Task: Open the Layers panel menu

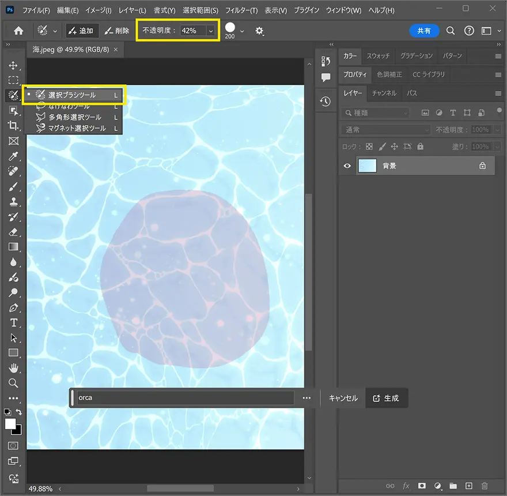Action: (x=498, y=93)
